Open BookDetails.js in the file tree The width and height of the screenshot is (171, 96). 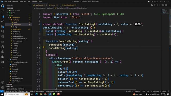[x=17, y=29]
